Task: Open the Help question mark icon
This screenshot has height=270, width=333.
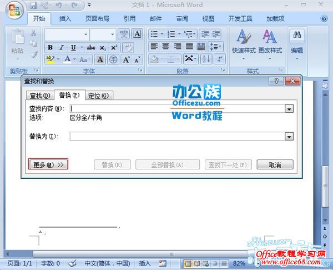Action: 324,19
